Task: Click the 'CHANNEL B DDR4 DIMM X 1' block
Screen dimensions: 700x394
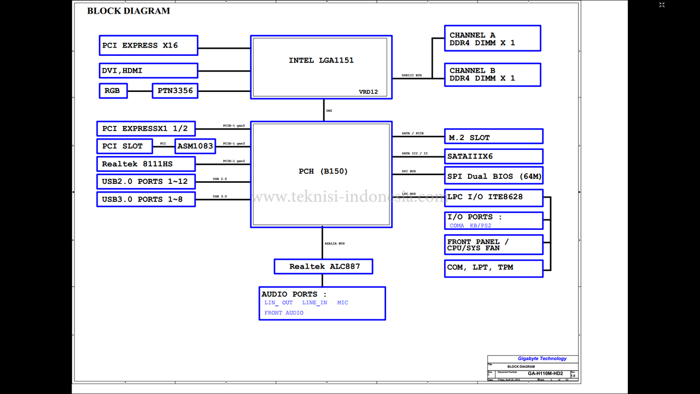Action: [492, 74]
